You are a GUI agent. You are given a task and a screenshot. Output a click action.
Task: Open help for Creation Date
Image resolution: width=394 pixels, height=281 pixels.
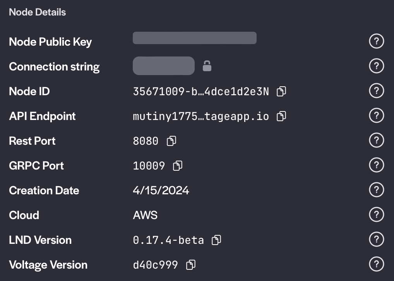[x=376, y=190]
